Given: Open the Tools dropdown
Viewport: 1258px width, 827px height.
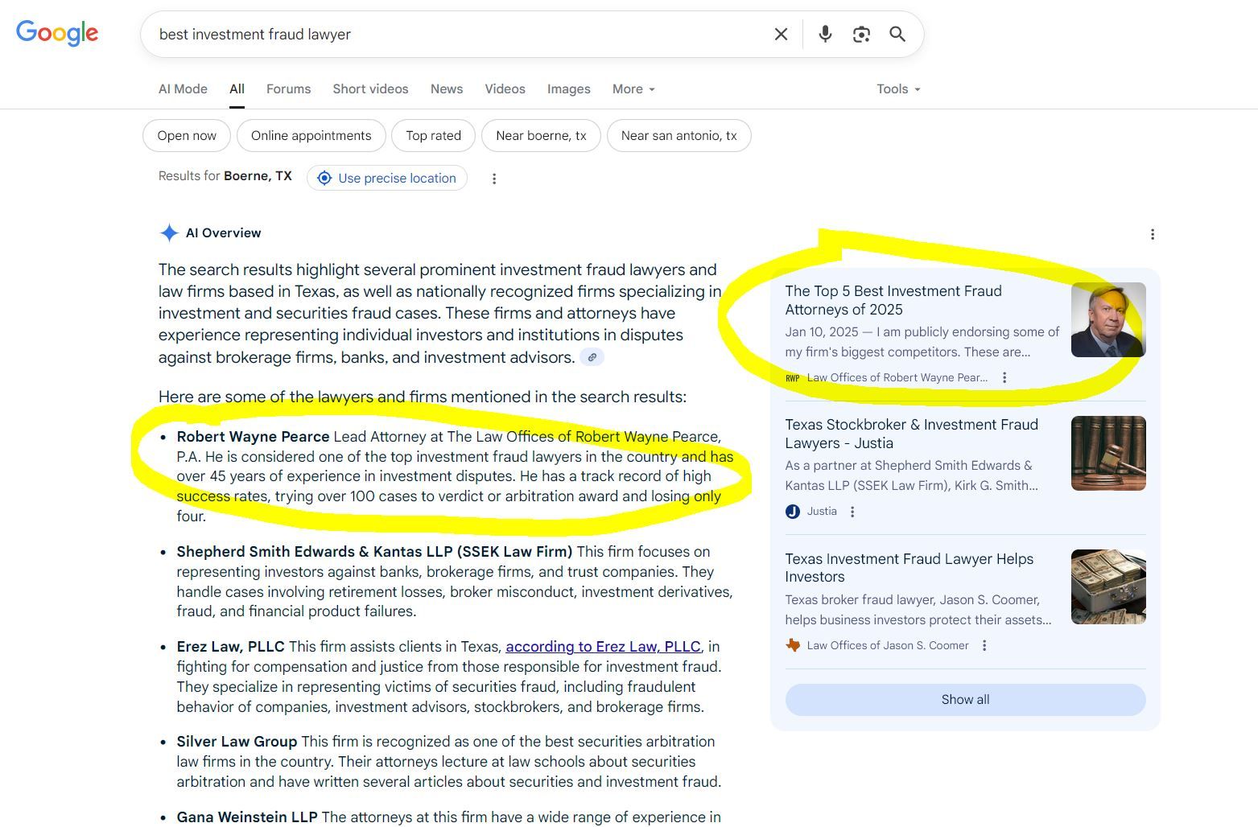Looking at the screenshot, I should [x=897, y=88].
